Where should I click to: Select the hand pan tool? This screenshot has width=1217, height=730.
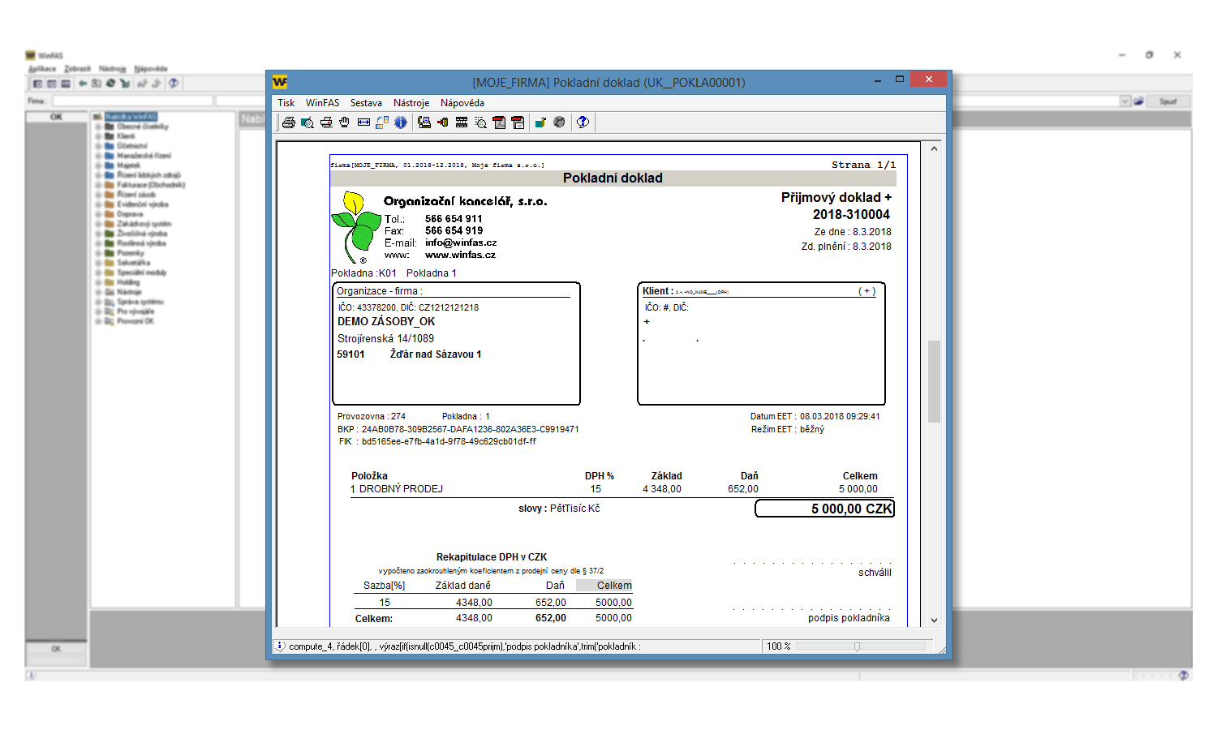click(x=344, y=122)
